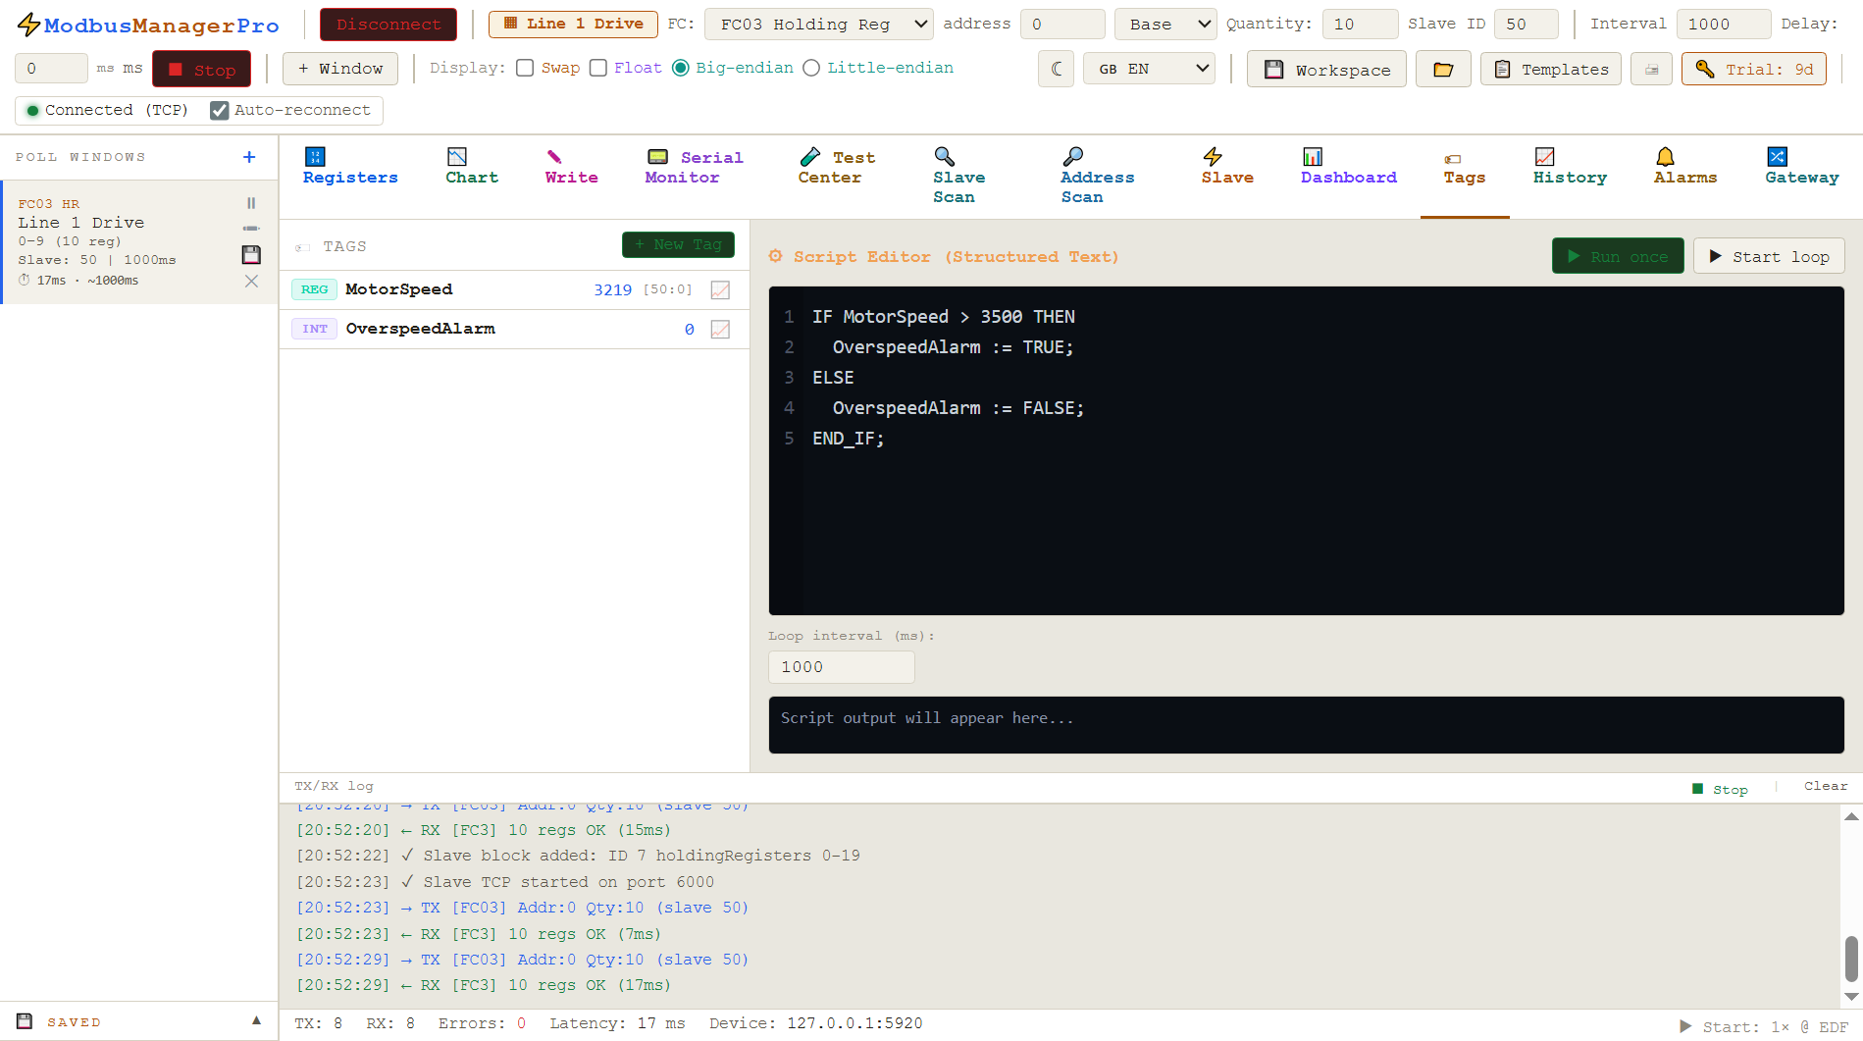This screenshot has width=1863, height=1041.
Task: Clear the TX/RX log
Action: coord(1825,786)
